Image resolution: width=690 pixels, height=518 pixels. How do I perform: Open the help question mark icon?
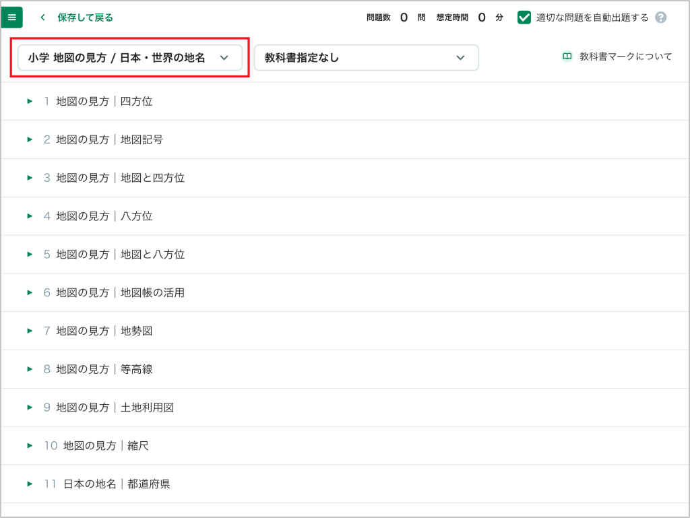660,18
